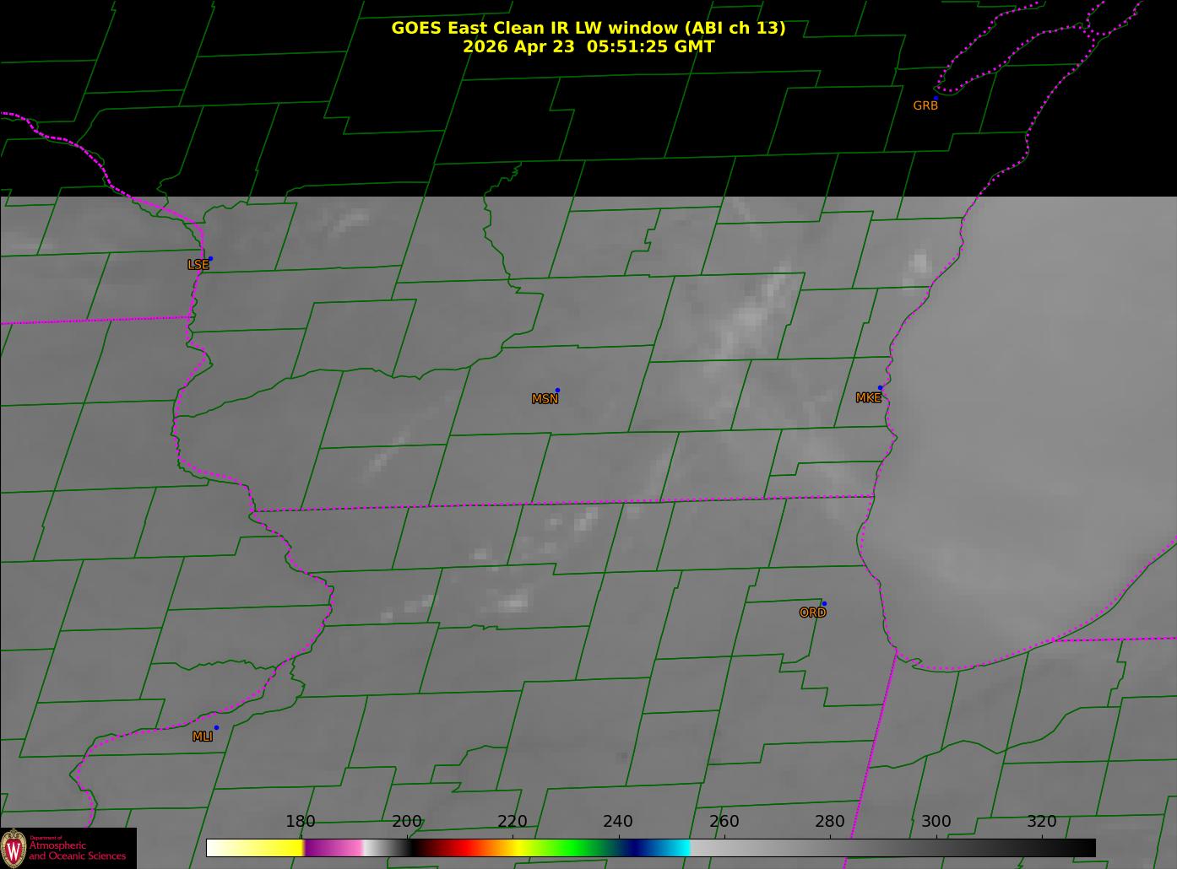Click the MLI station marker dot

coord(216,727)
